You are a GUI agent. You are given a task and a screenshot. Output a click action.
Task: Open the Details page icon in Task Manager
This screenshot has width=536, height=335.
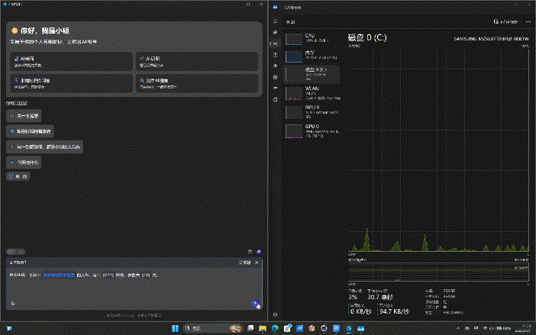coord(274,88)
